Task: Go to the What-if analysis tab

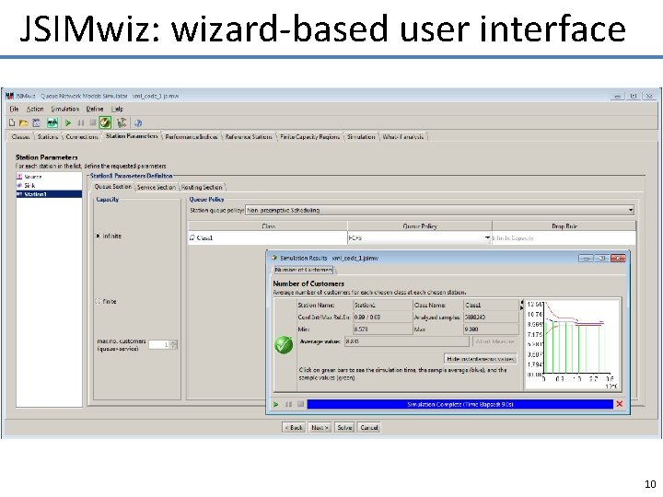Action: tap(403, 136)
